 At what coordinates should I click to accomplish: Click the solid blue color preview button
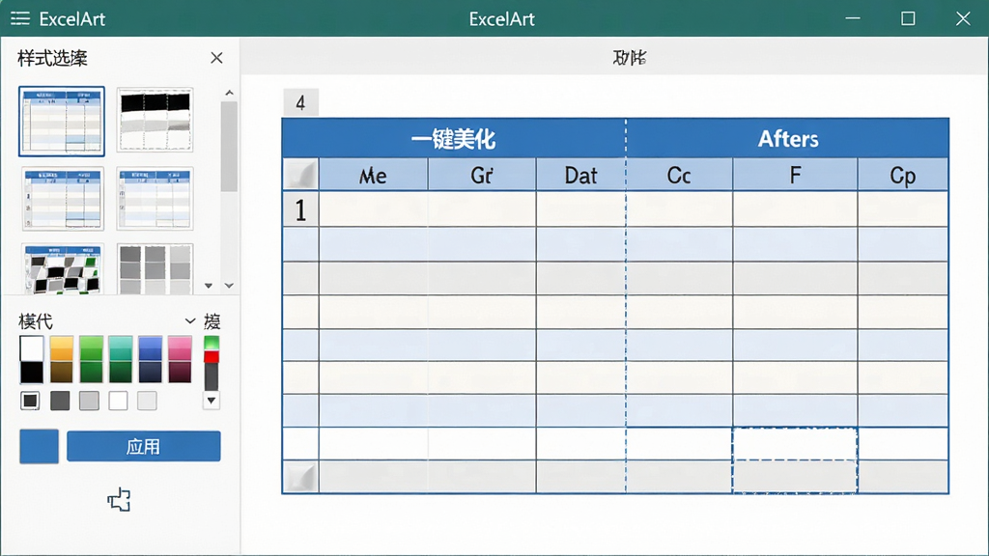(39, 446)
